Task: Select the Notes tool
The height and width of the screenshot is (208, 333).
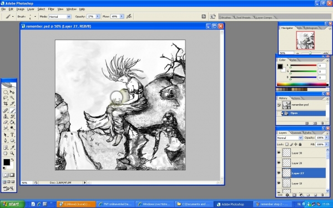Action: [x=6, y=148]
